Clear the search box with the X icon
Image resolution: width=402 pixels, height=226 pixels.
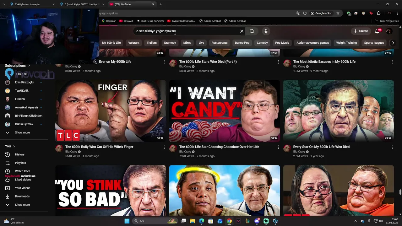click(x=242, y=31)
